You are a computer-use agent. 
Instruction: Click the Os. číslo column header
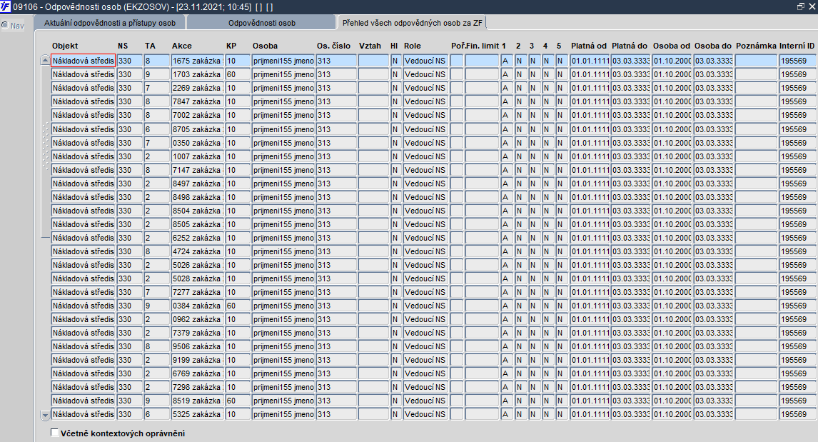point(333,46)
